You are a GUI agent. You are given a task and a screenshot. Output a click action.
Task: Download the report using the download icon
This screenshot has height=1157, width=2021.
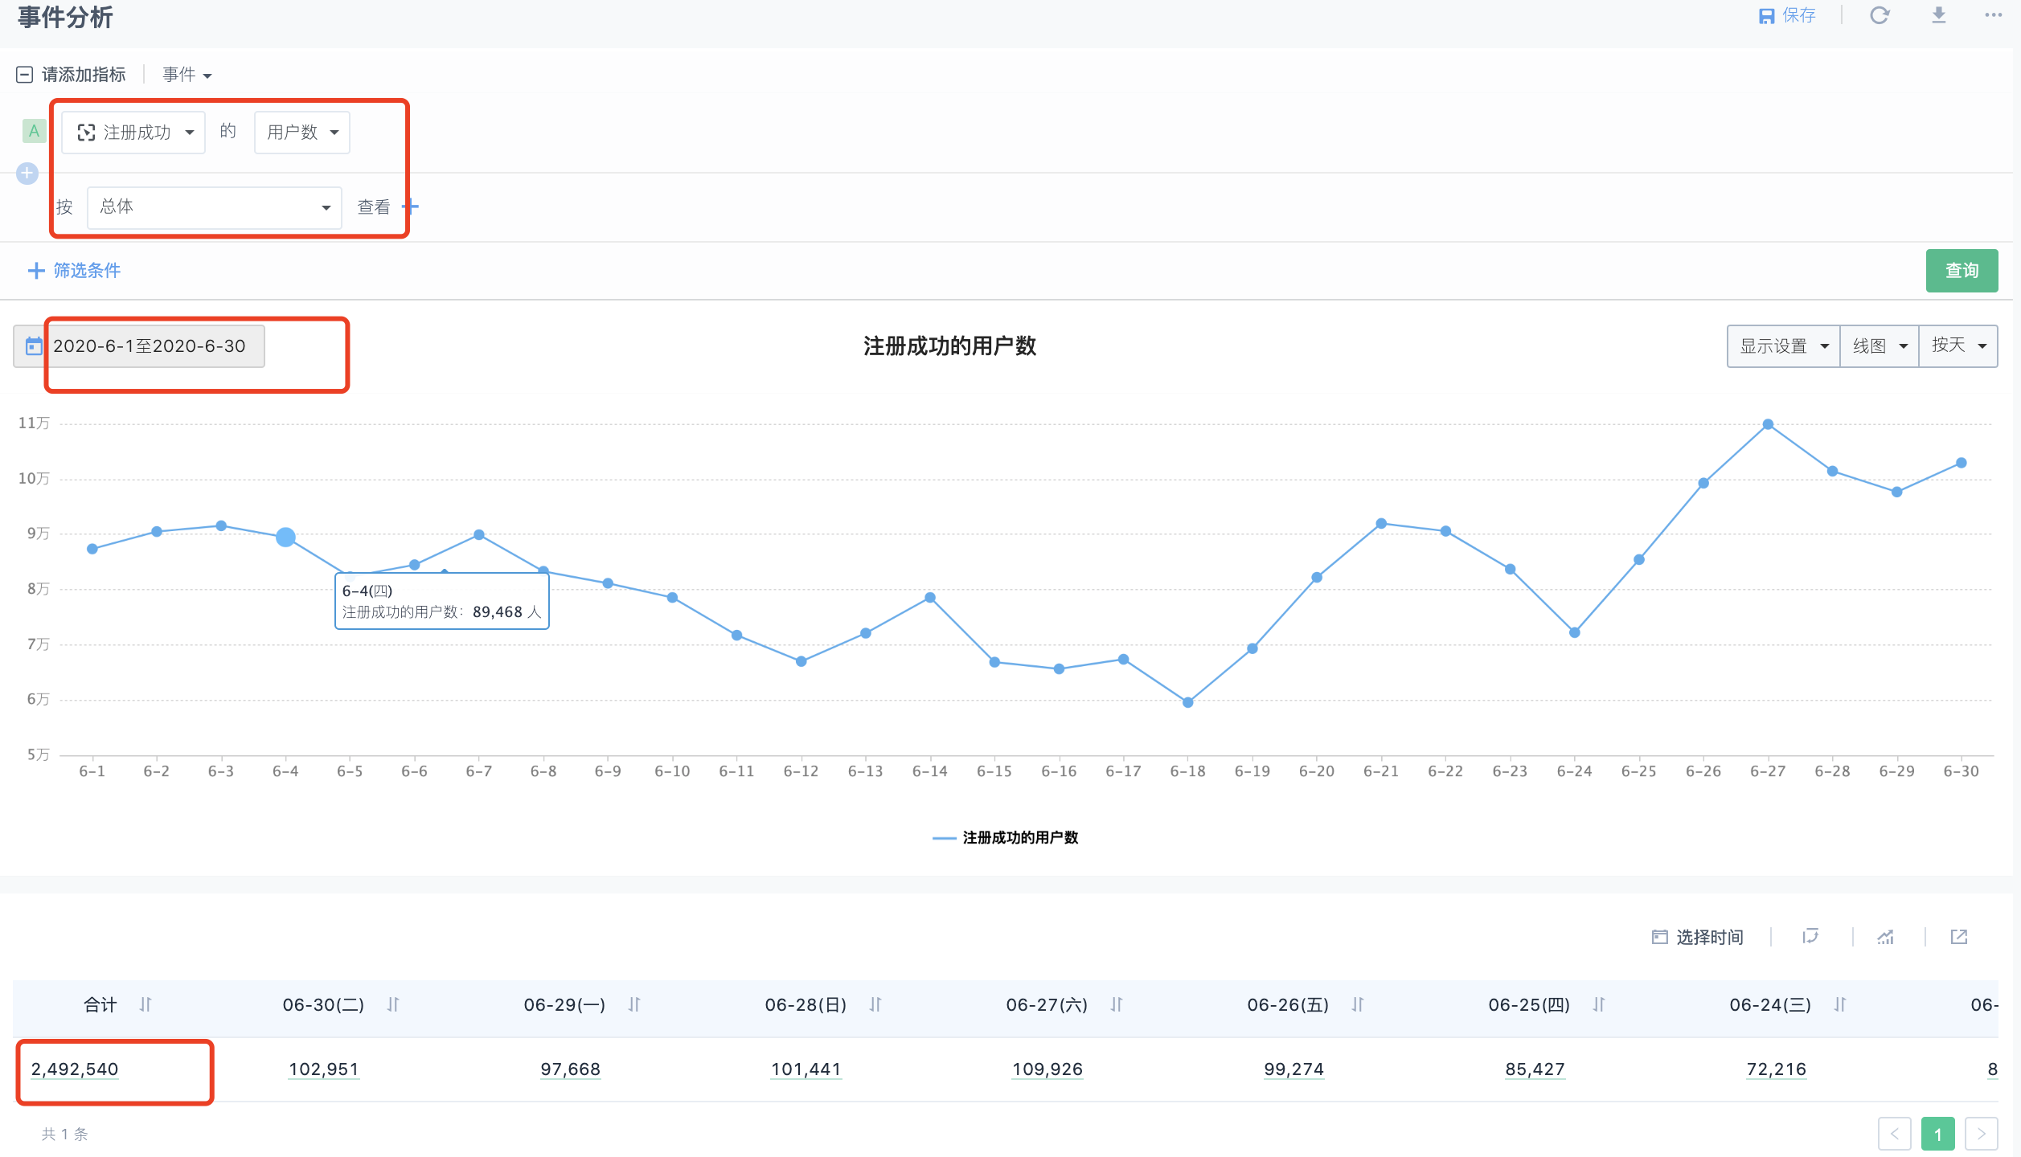click(1939, 15)
